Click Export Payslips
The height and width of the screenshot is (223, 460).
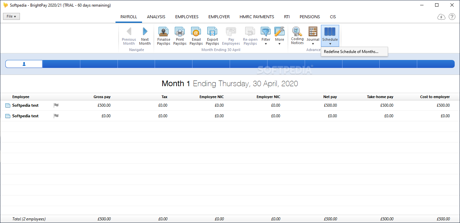[212, 36]
